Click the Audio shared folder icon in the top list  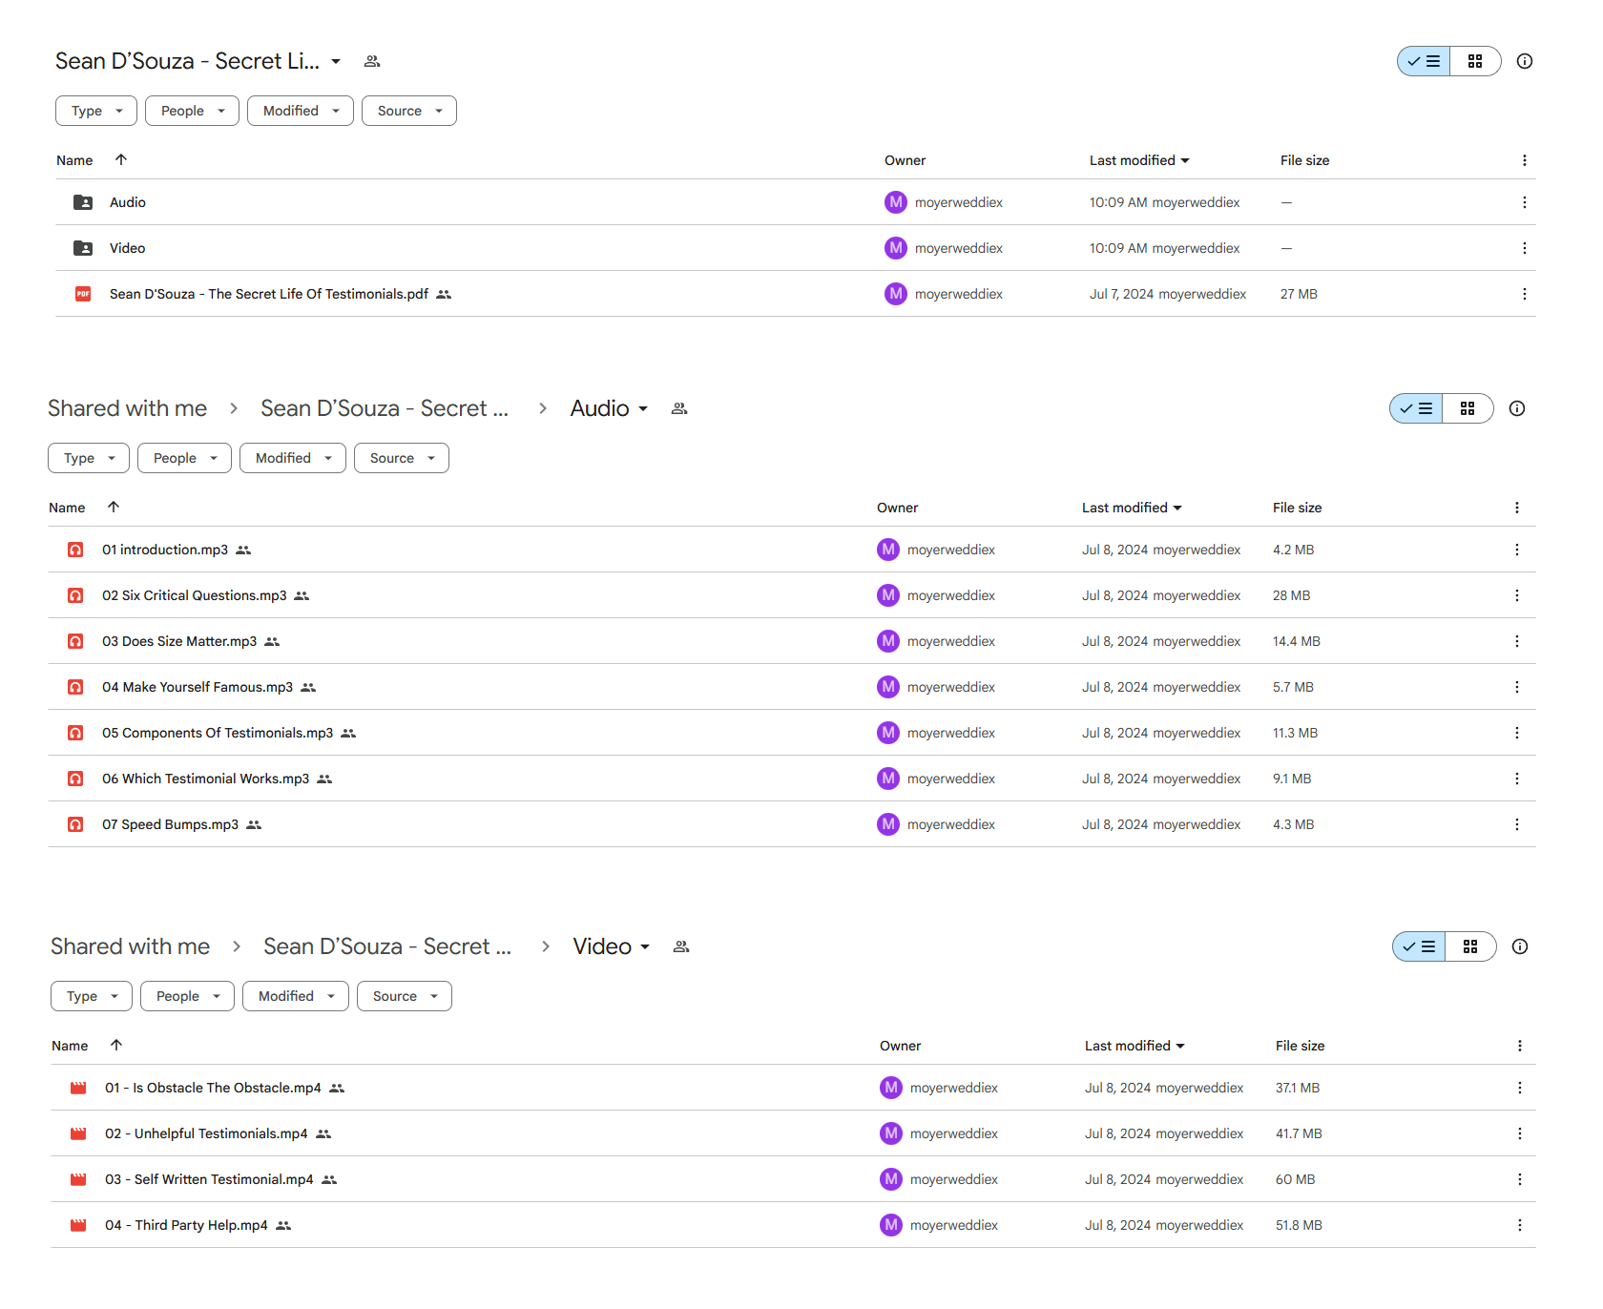83,202
